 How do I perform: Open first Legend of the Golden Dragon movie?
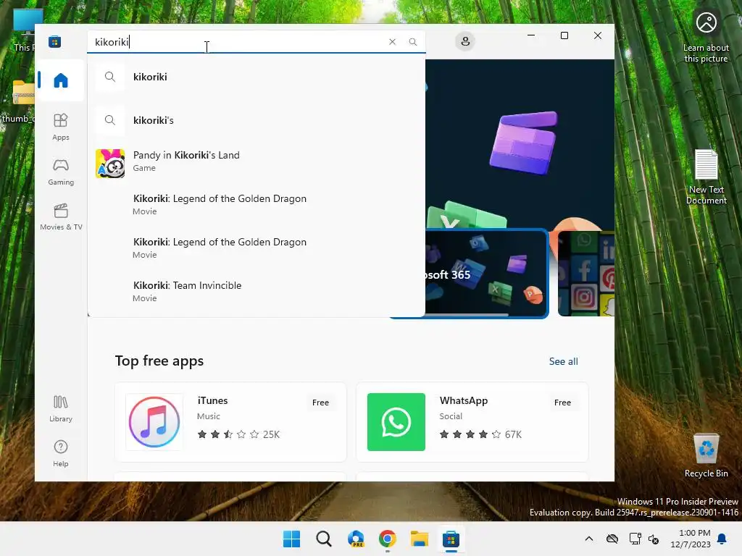(x=256, y=204)
